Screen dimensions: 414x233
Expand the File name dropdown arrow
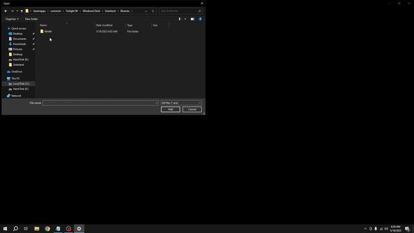[x=157, y=103]
